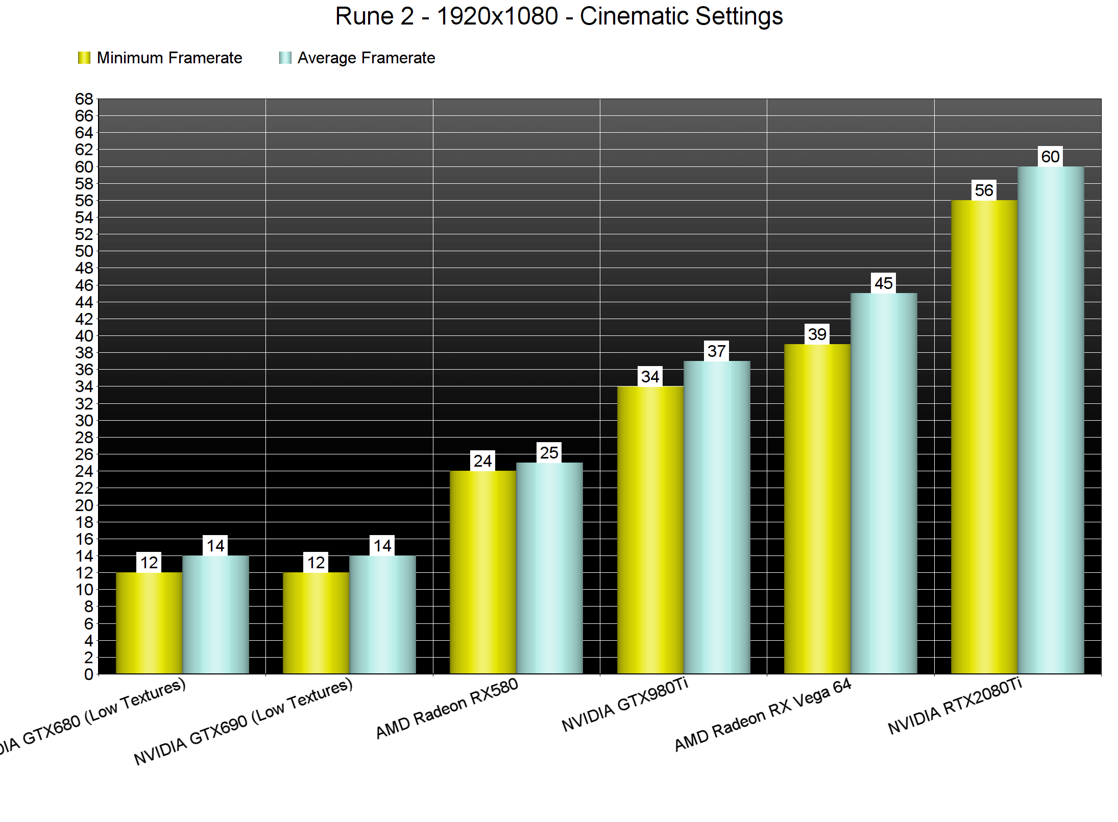The image size is (1118, 822).
Task: Click the Minimum Framerate legend label
Action: 169,58
